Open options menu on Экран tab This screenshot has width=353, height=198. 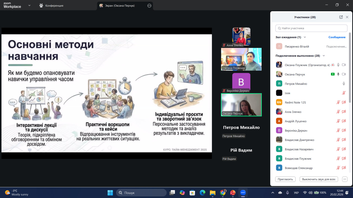149,6
